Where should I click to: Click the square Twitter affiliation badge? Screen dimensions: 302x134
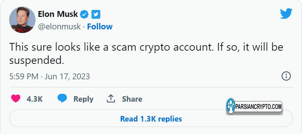click(96, 14)
